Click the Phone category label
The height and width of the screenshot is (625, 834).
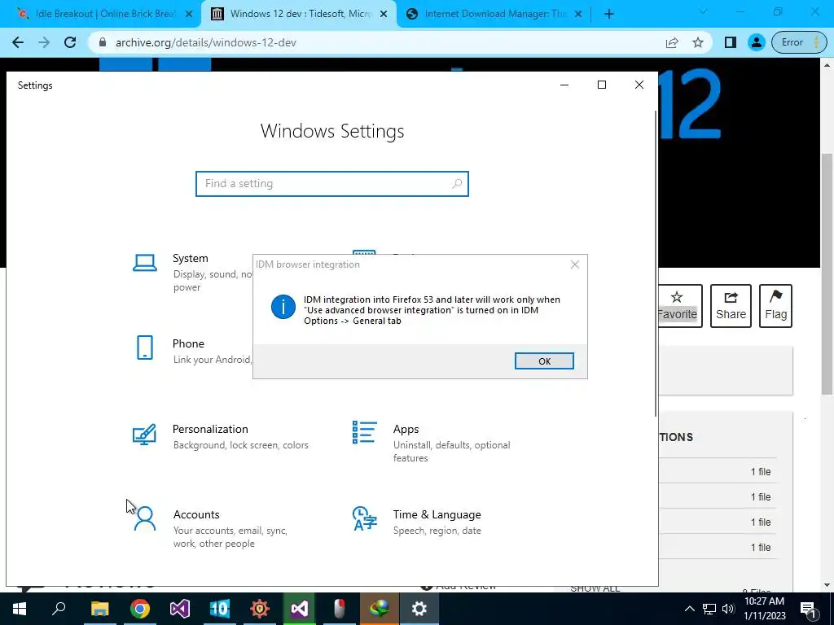point(188,343)
